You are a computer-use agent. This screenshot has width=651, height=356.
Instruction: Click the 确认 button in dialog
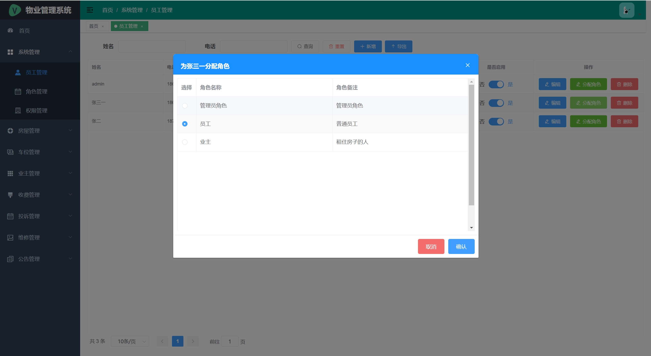tap(461, 246)
